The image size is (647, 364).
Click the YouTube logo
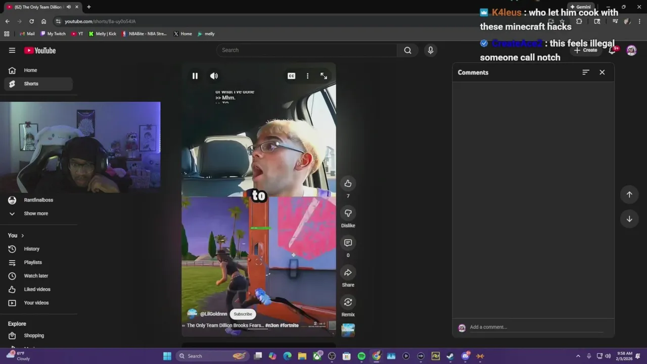(x=40, y=50)
